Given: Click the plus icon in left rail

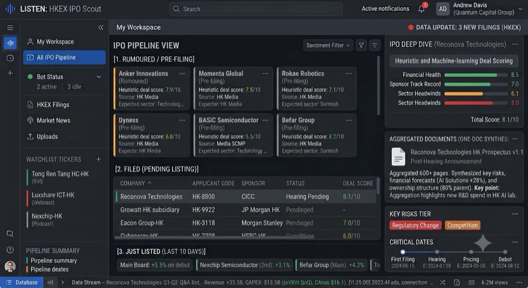Looking at the screenshot, I should (x=10, y=73).
